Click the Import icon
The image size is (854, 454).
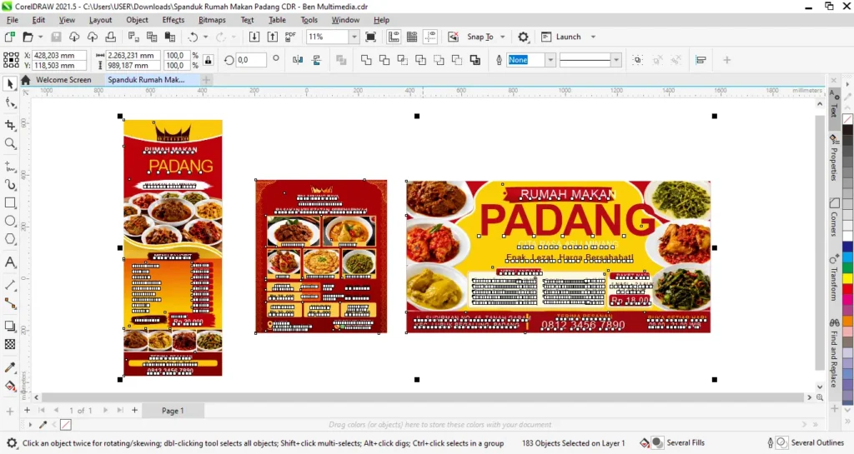pyautogui.click(x=254, y=37)
